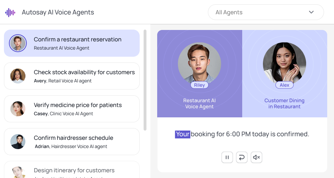
Task: Click Avery's avatar in the agent list
Action: click(x=18, y=76)
